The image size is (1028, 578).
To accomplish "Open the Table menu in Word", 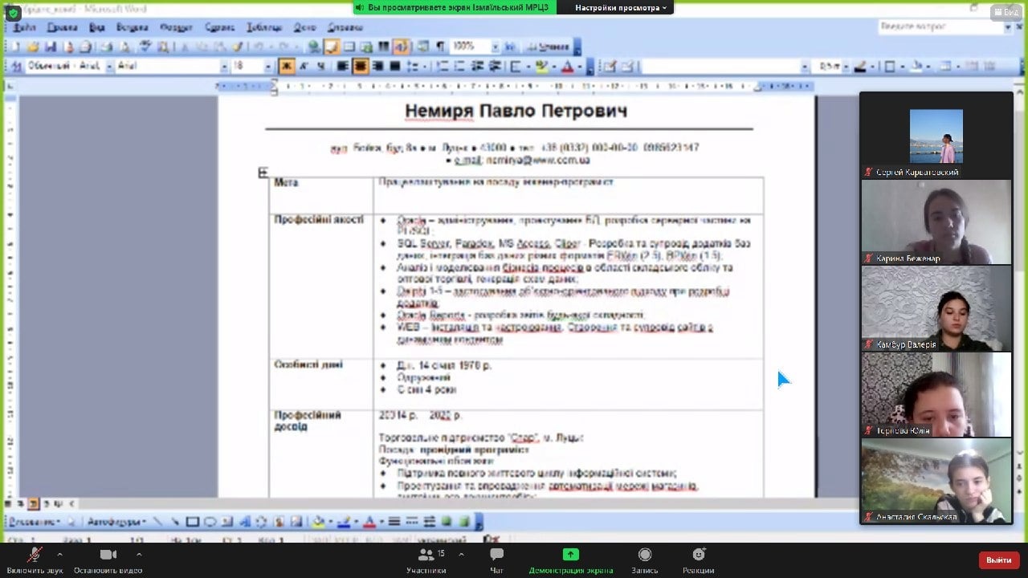I will coord(264,27).
